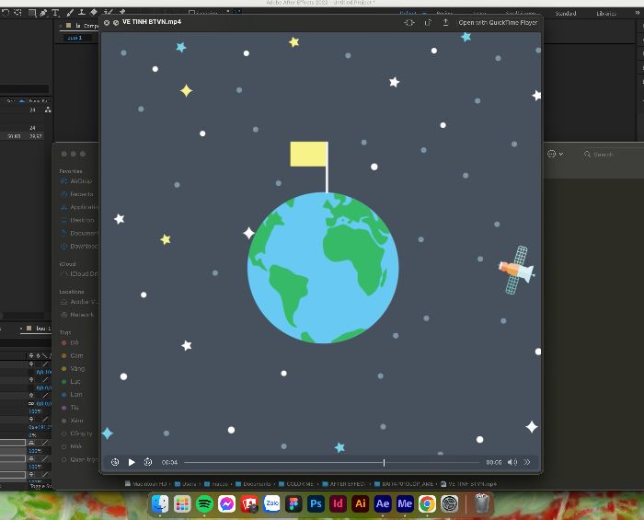Open Photo Booth from the Dock
644x520 pixels.
point(249,503)
